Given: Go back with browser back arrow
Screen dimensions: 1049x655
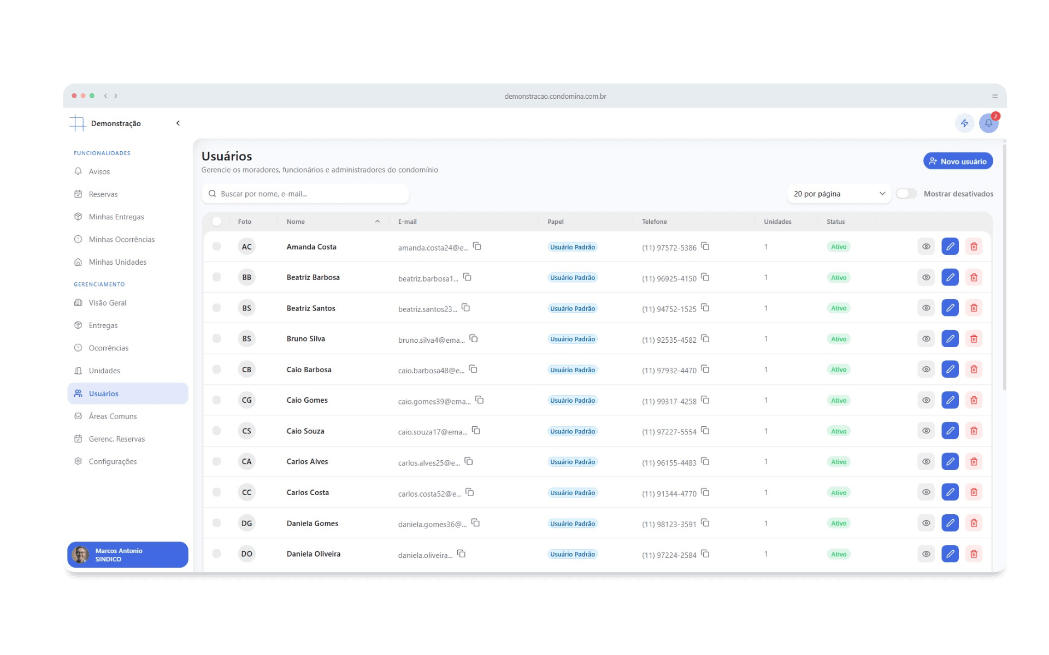Looking at the screenshot, I should [105, 96].
